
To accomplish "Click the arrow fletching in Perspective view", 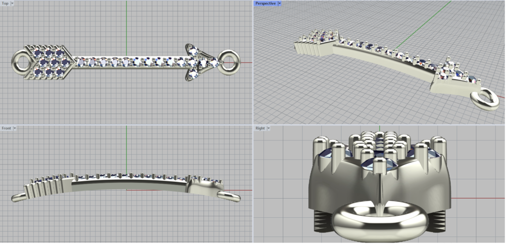I will point(317,42).
